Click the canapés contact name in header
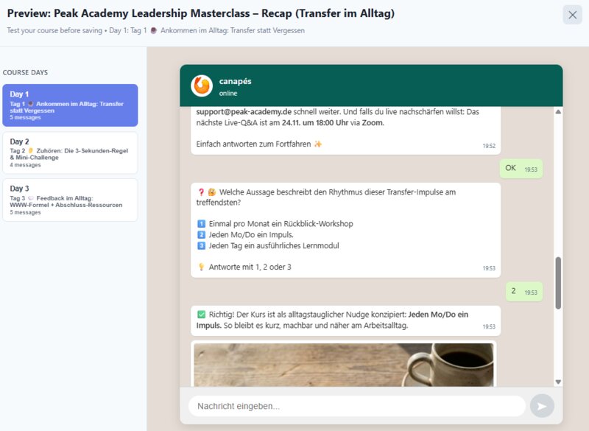This screenshot has height=431, width=589. click(x=235, y=81)
